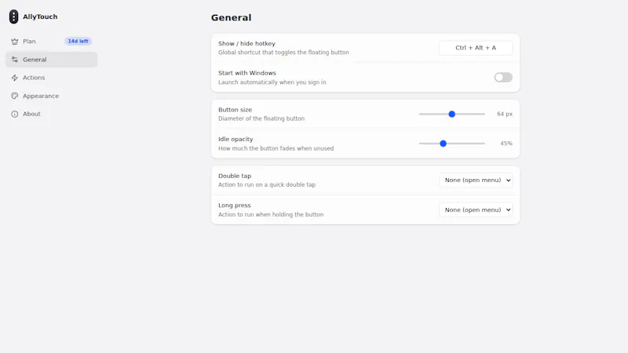Open the About page
This screenshot has width=628, height=353.
click(x=51, y=114)
